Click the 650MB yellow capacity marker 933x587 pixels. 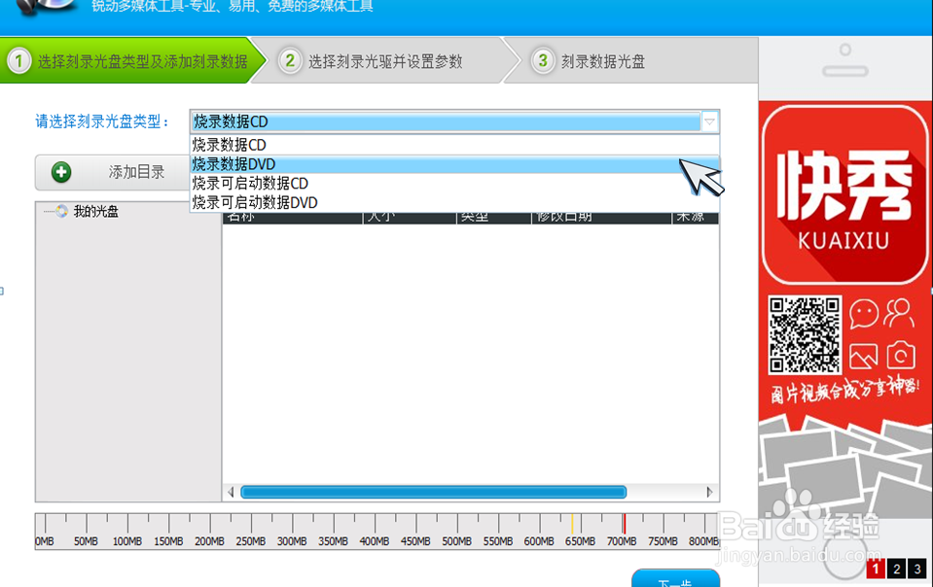click(572, 524)
